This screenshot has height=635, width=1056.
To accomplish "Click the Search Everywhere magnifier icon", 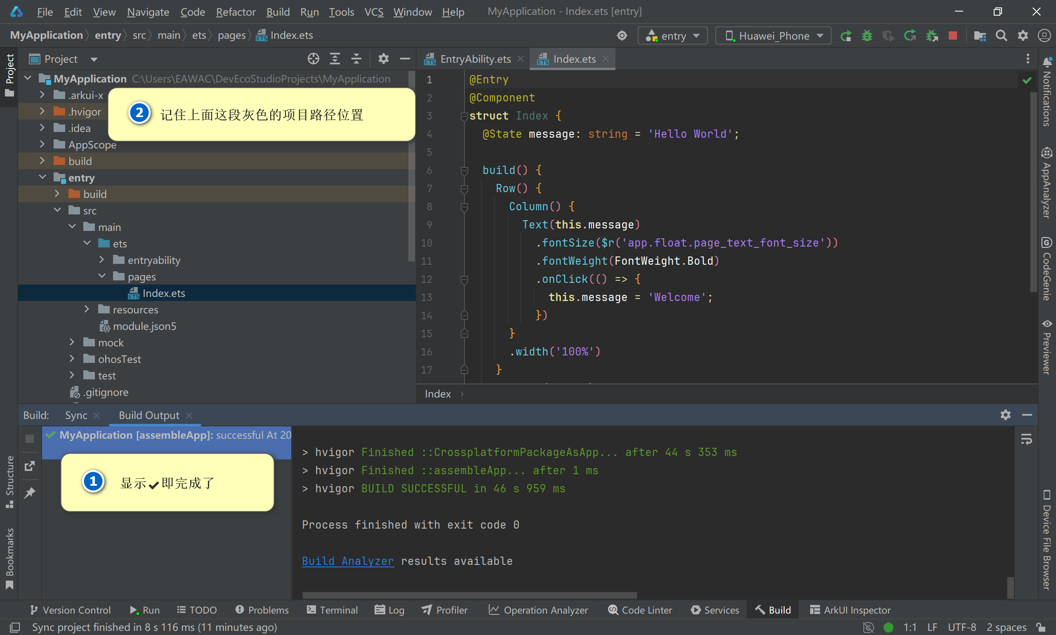I will [1001, 35].
